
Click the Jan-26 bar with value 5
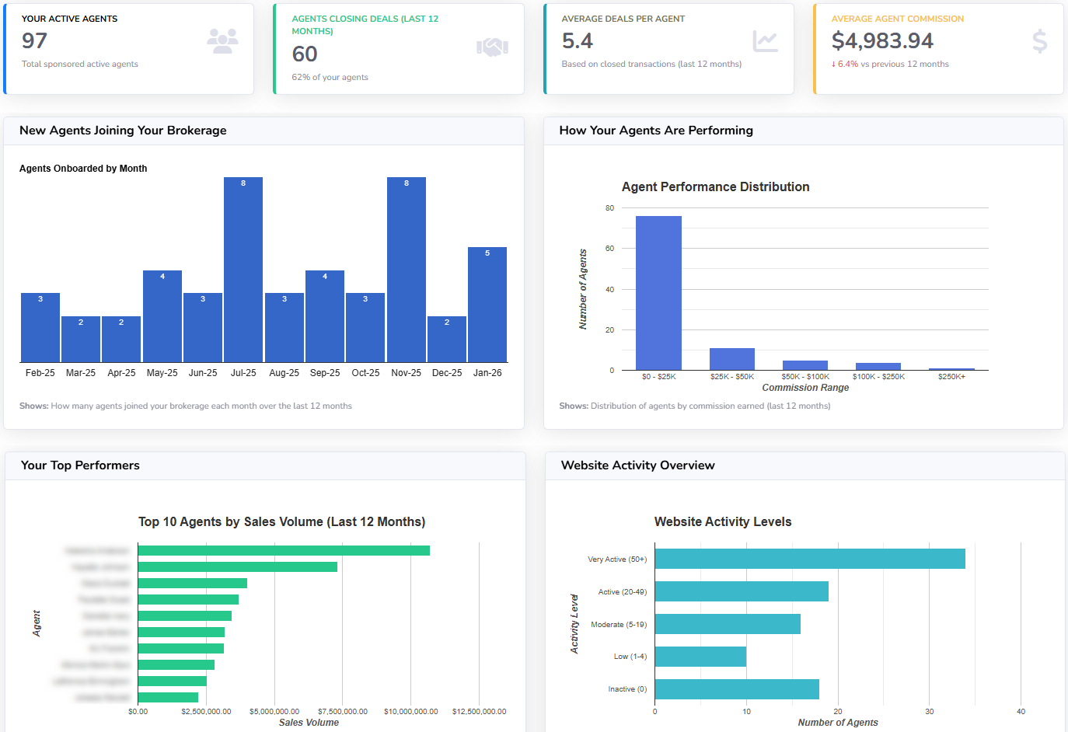[x=487, y=305]
